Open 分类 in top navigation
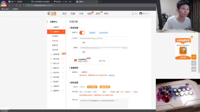 (x=81, y=14)
